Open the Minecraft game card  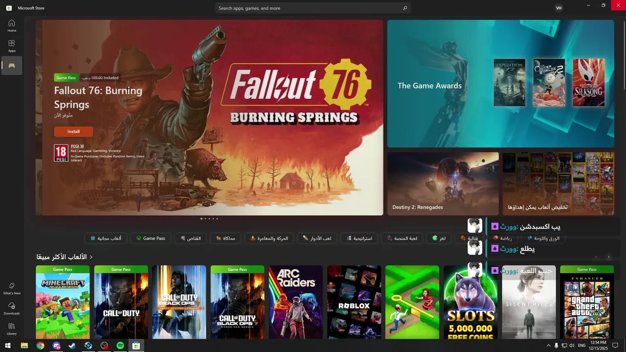tap(63, 302)
